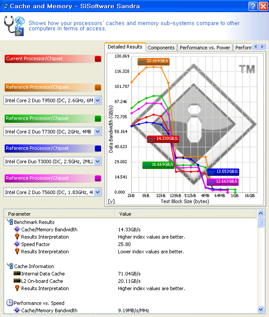Click the list scrollbar up arrow
Image resolution: width=269 pixels, height=317 pixels.
point(261,213)
